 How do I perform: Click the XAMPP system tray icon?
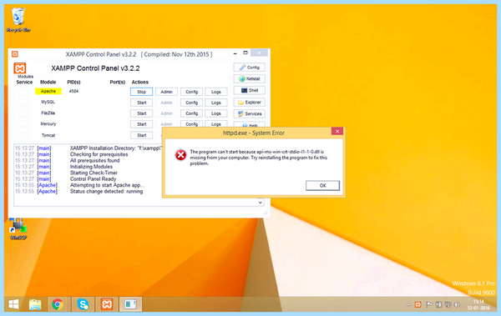(x=418, y=305)
